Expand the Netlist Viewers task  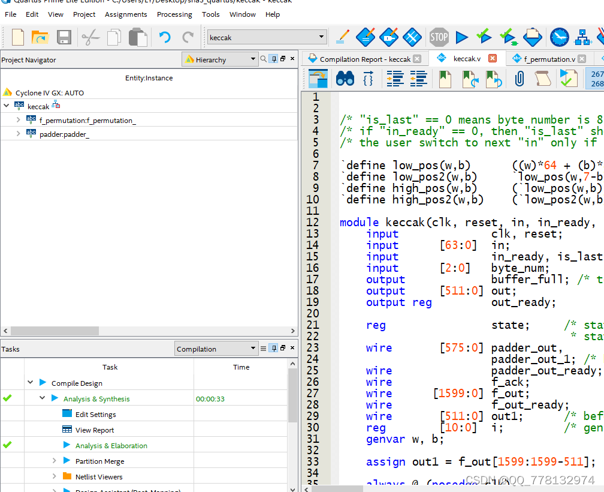pyautogui.click(x=55, y=476)
